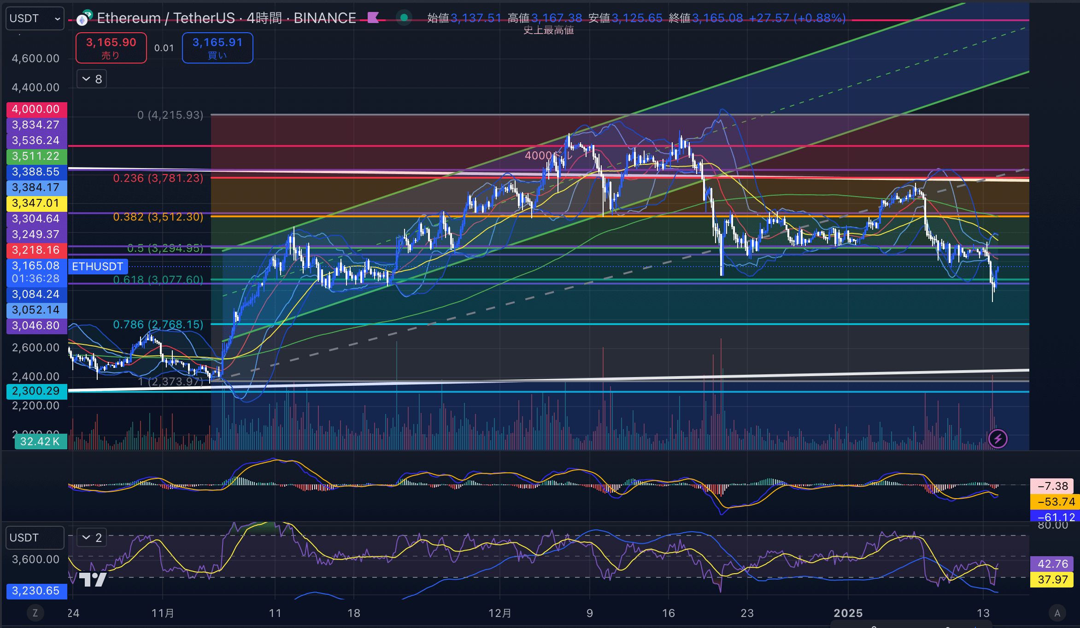Open the USDT currency dropdown at top
The image size is (1080, 628).
click(35, 18)
